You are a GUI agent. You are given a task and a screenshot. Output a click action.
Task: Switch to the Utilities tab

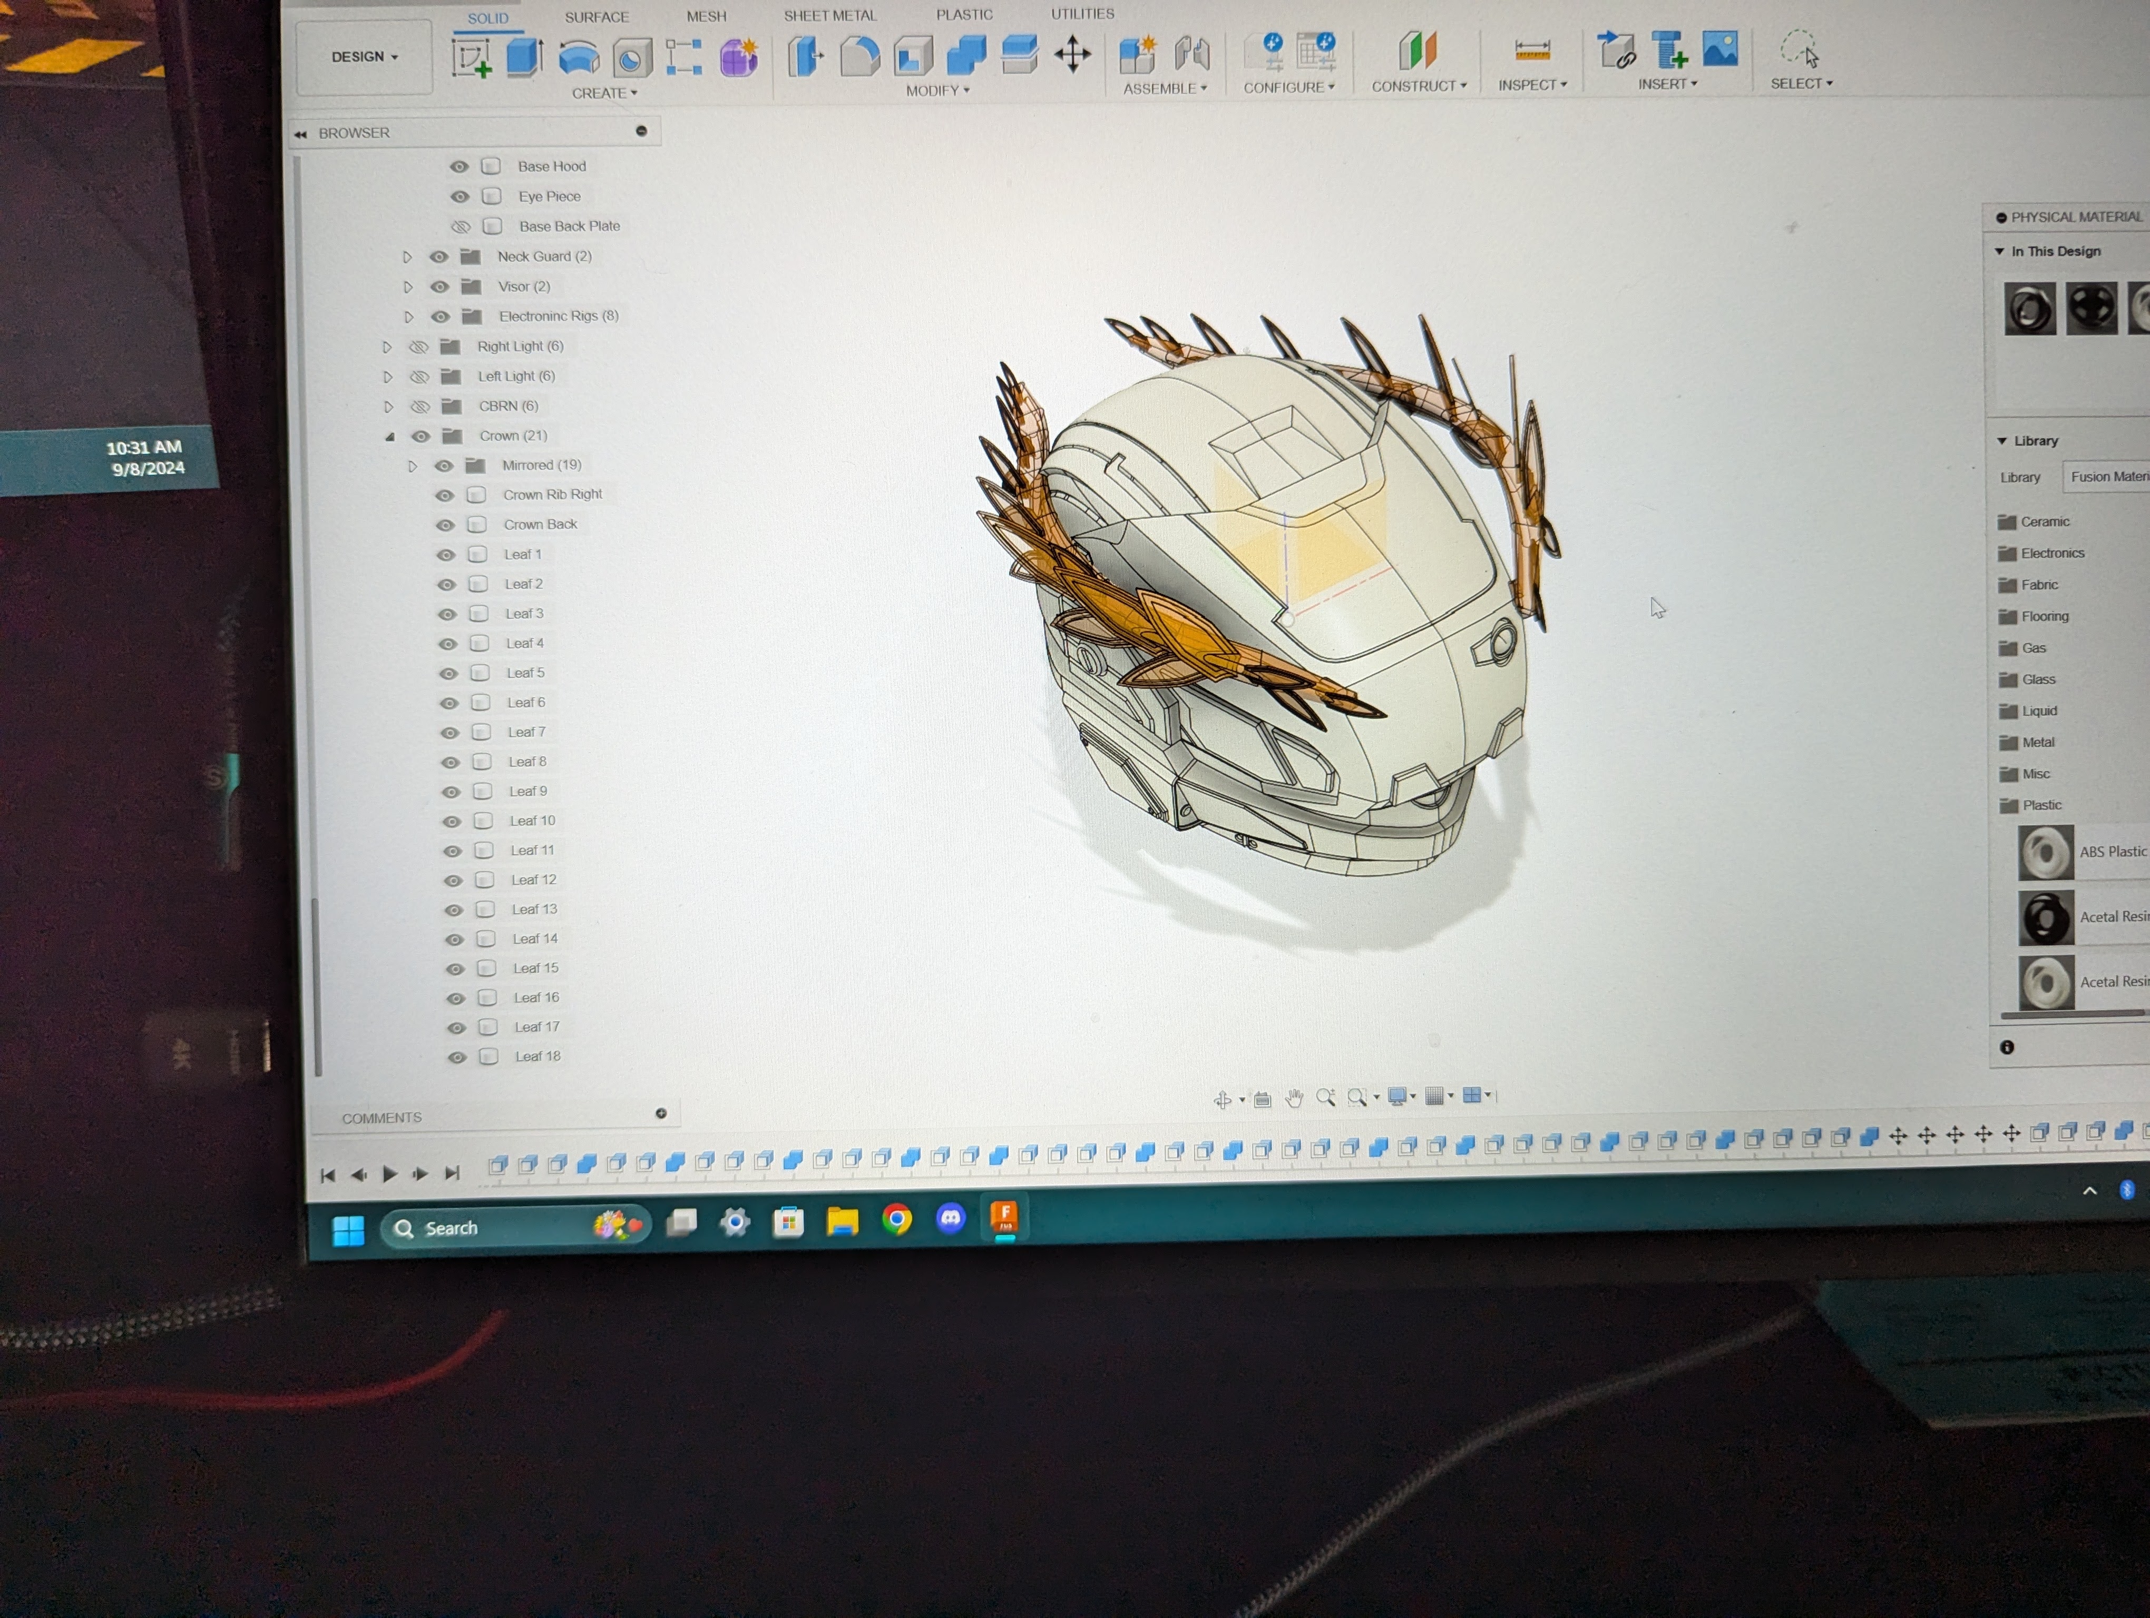click(x=1083, y=14)
